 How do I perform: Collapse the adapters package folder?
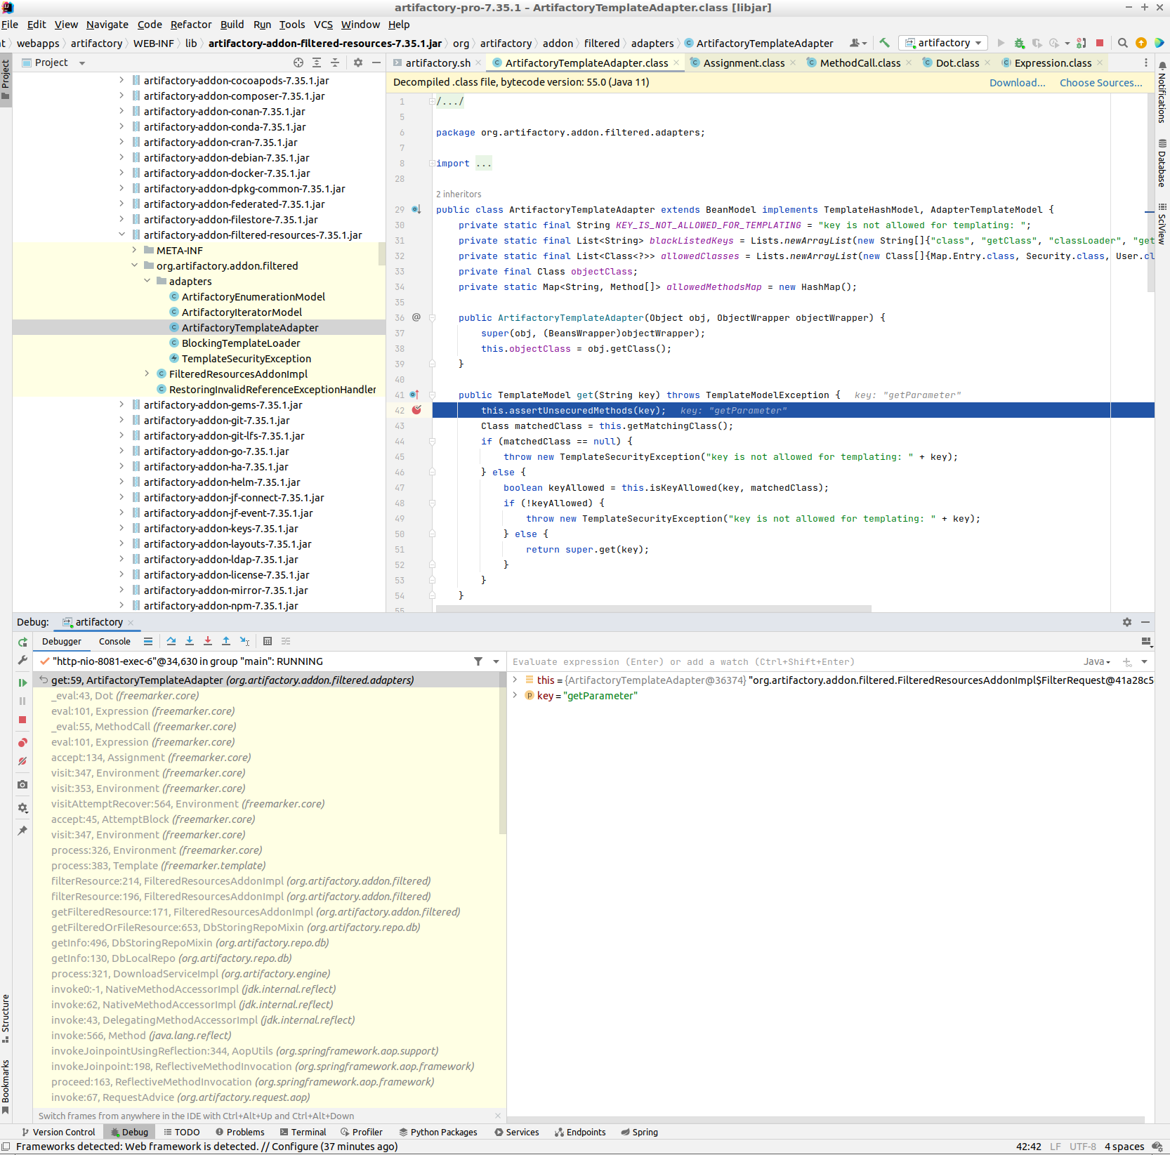point(147,282)
